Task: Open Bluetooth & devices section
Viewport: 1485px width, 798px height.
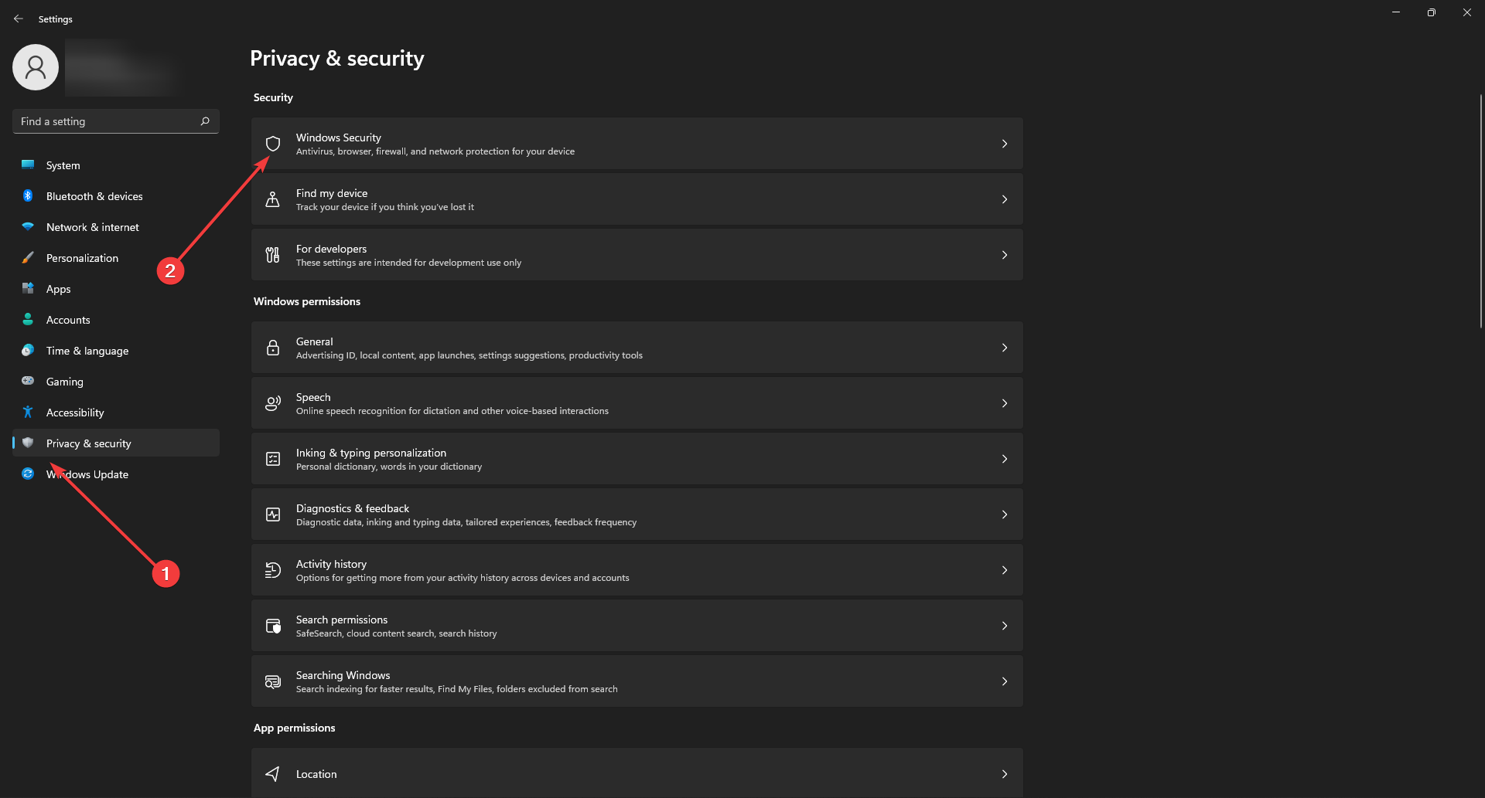Action: click(x=116, y=196)
